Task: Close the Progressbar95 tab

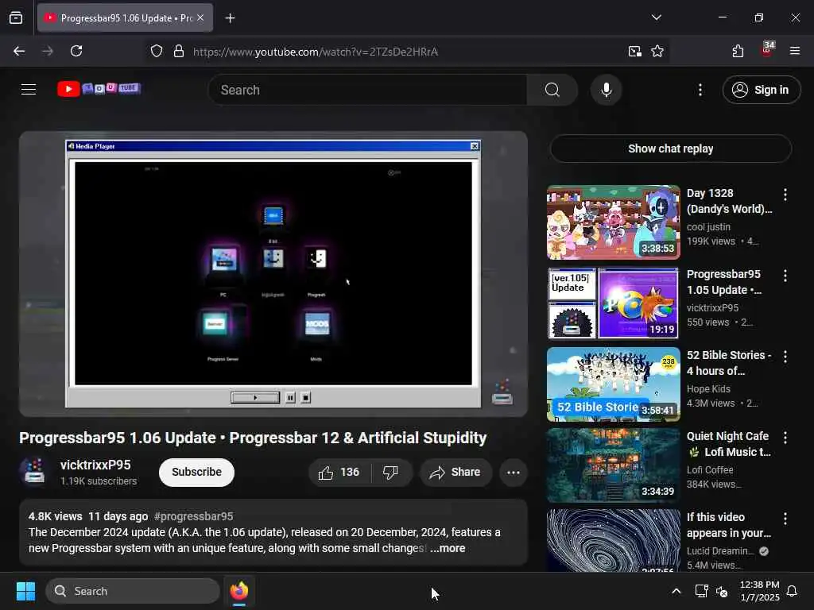Action: click(x=200, y=17)
